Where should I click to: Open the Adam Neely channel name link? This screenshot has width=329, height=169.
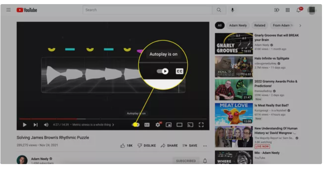tap(40, 159)
